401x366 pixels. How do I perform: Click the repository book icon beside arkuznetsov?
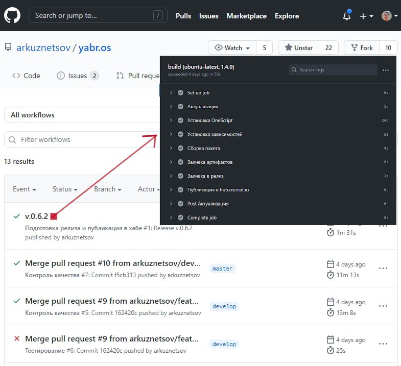(8, 47)
